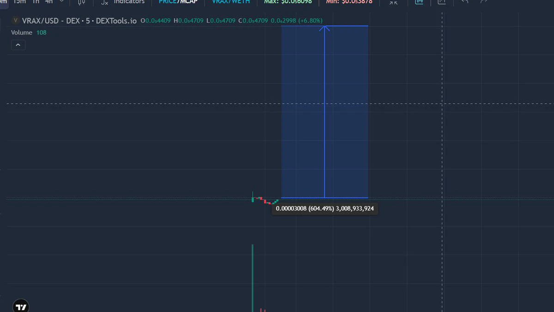Collapse the indicator legend with the chevron
This screenshot has width=554, height=312.
tap(18, 45)
